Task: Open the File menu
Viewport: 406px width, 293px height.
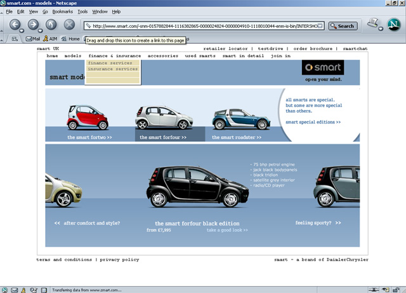Action: click(9, 11)
